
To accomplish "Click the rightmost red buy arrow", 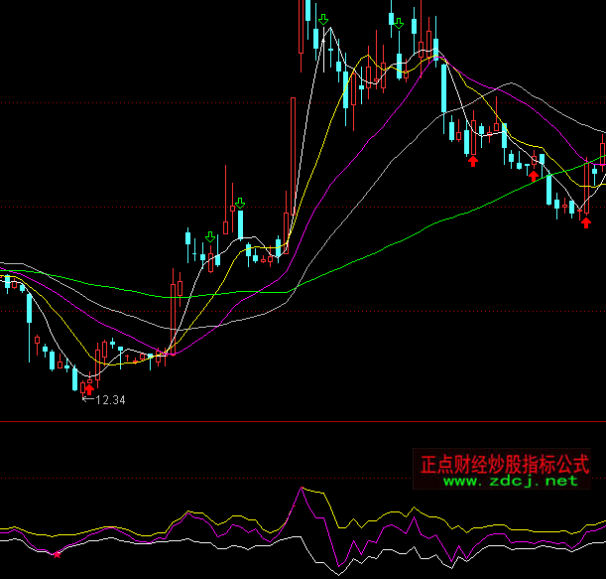I will (585, 222).
